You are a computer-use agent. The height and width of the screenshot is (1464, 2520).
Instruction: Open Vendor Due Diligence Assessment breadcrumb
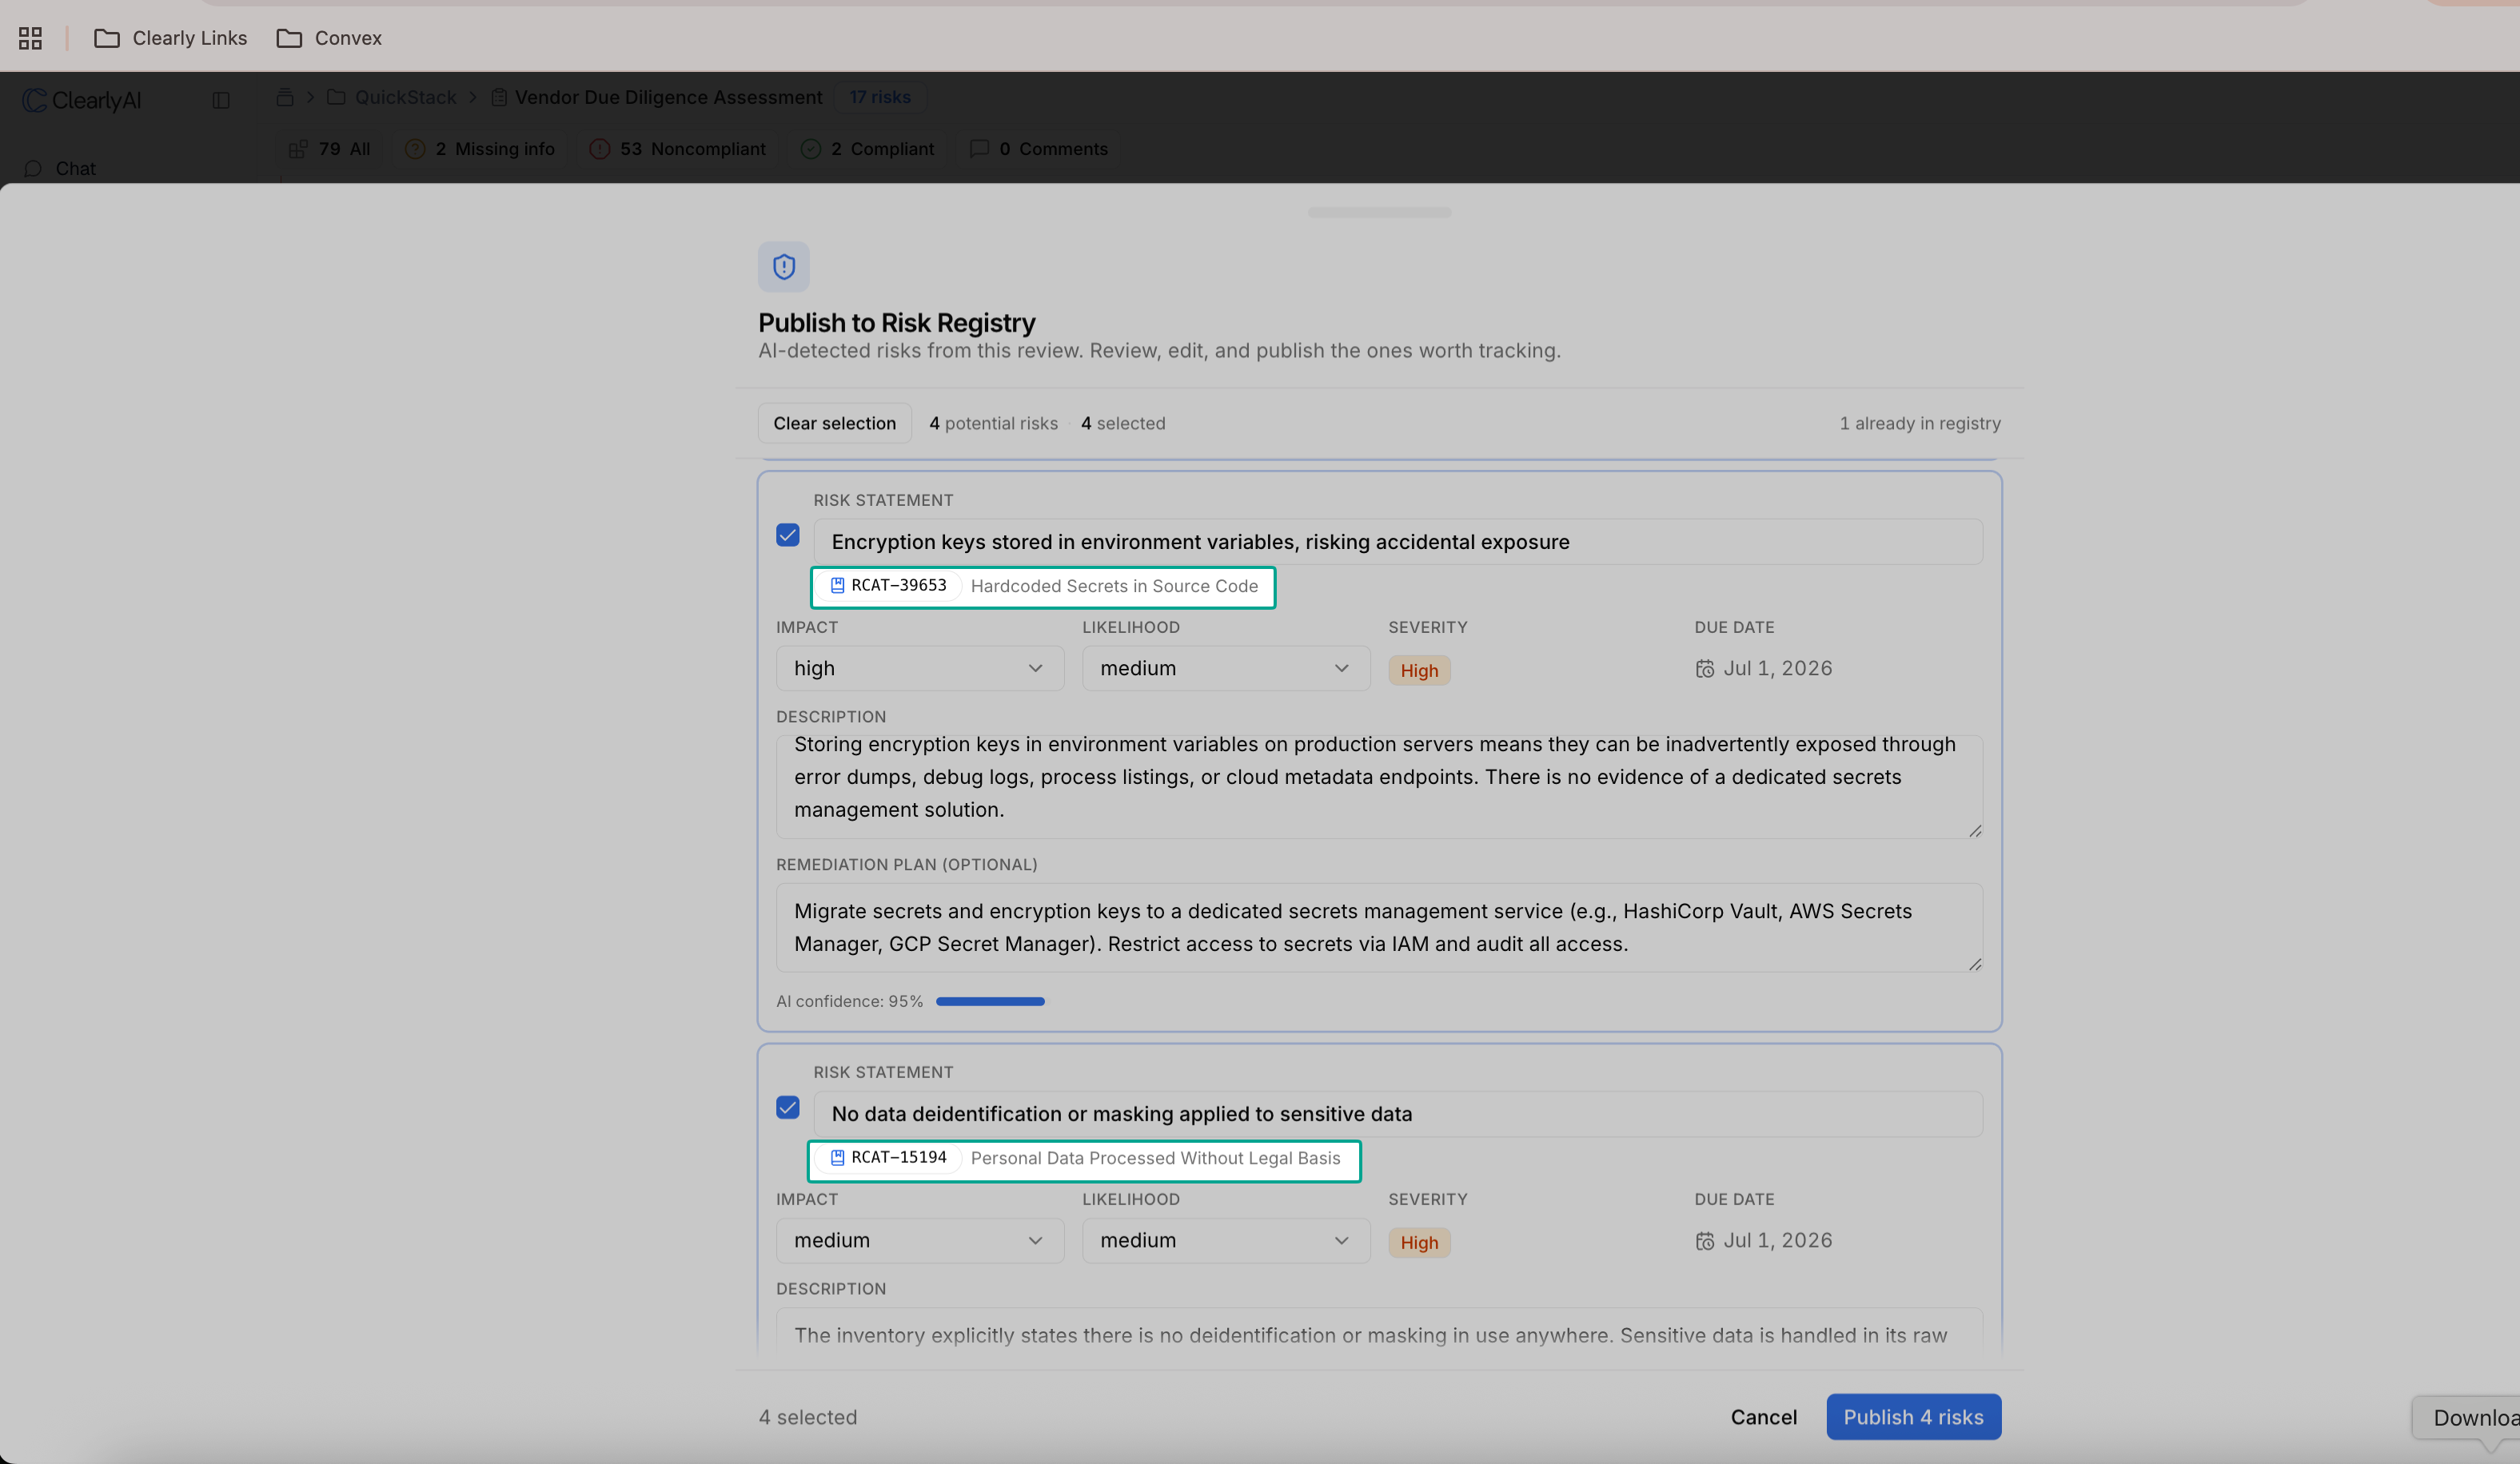tap(656, 97)
